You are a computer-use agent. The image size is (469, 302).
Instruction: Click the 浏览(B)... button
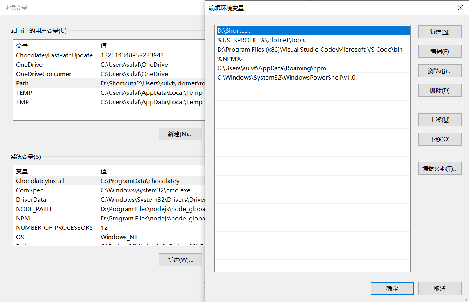440,71
